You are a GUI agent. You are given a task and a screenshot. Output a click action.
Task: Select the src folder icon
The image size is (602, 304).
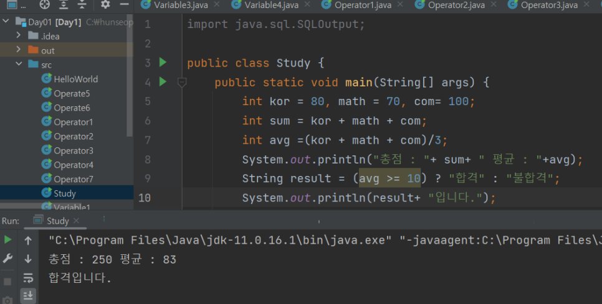click(34, 64)
